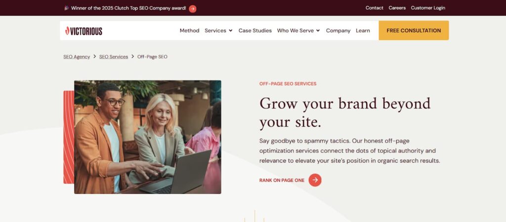This screenshot has width=506, height=222.
Task: Expand the Who We Serve chevron
Action: coord(318,31)
